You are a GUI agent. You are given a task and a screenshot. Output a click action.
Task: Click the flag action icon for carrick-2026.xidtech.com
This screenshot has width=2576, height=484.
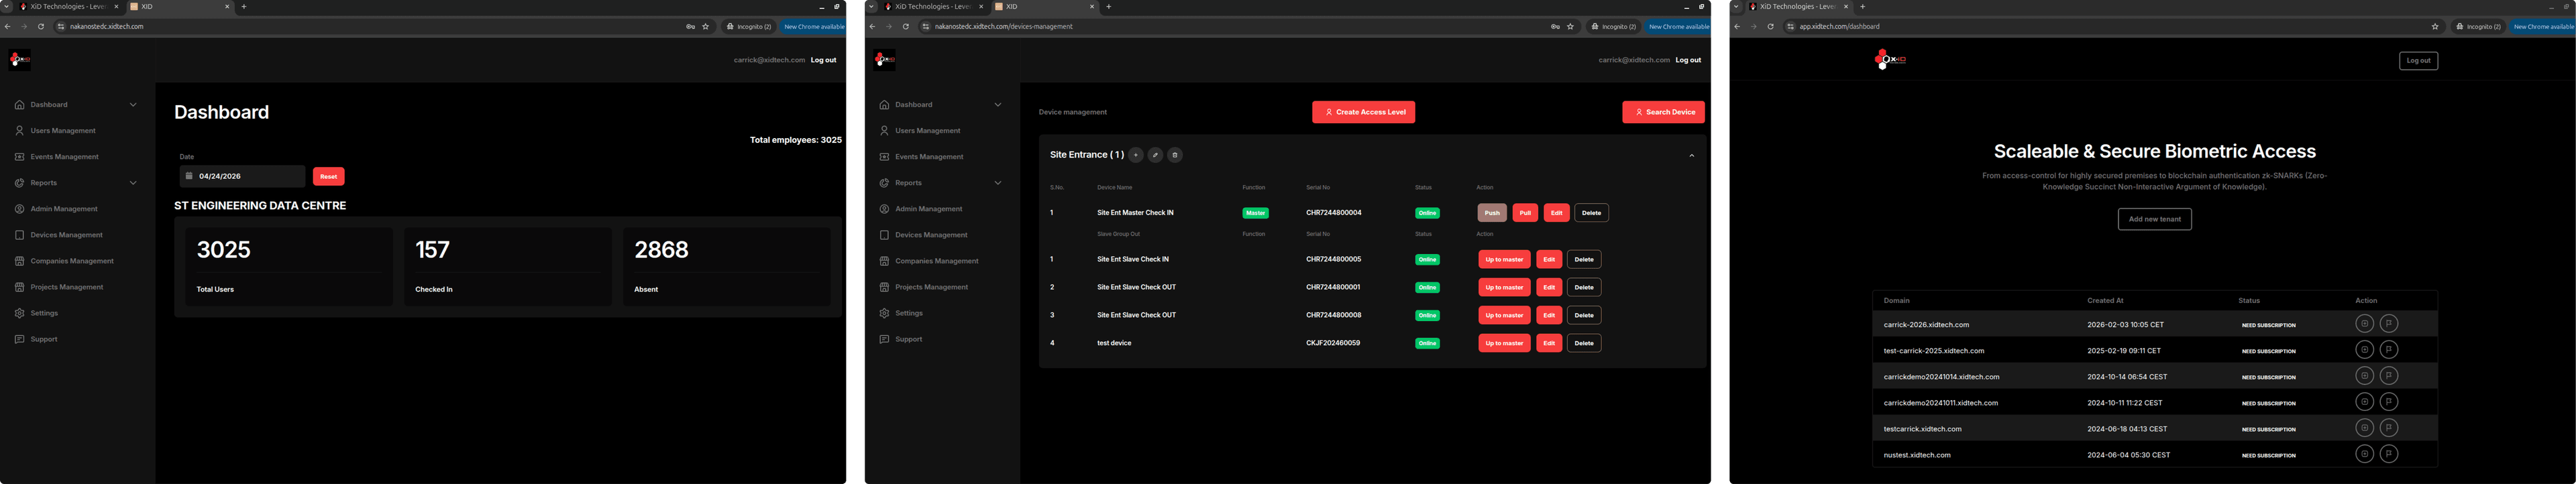click(2388, 324)
